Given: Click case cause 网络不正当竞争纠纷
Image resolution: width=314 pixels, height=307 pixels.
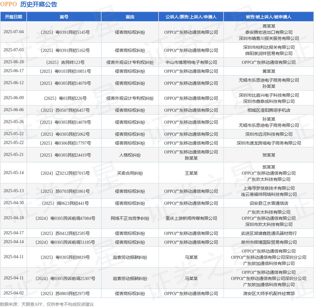Looking at the screenshot, I should [130, 218].
